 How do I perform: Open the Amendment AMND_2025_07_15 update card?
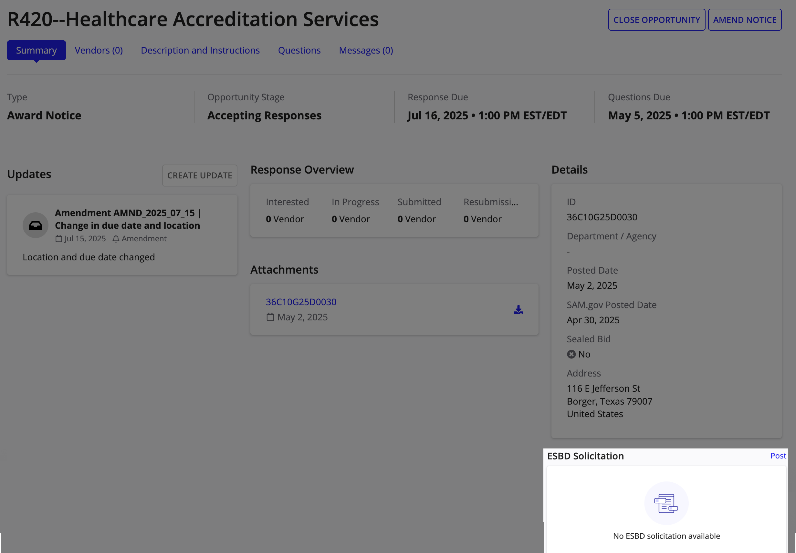click(122, 235)
